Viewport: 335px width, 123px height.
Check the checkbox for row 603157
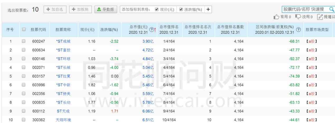23,76
